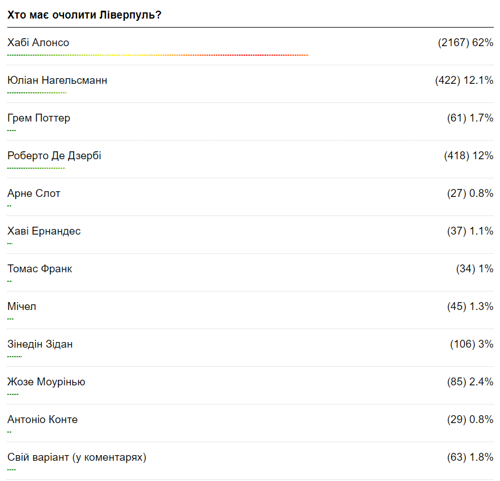Choose Зінедін Зідан in the poll
The width and height of the screenshot is (500, 481).
point(40,344)
